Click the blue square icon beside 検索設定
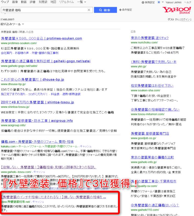Screen dimensions: 194x216 coord(159,2)
